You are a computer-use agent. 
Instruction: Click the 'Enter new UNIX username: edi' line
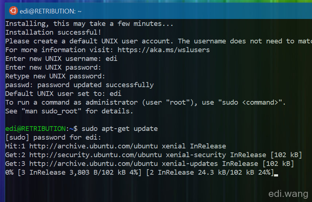point(61,59)
